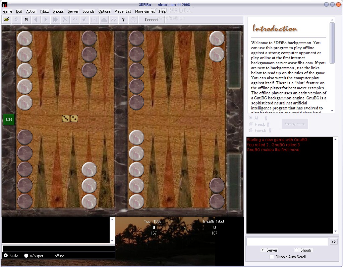
Task: Click the sunglasses smiley face icon
Action: [133, 20]
